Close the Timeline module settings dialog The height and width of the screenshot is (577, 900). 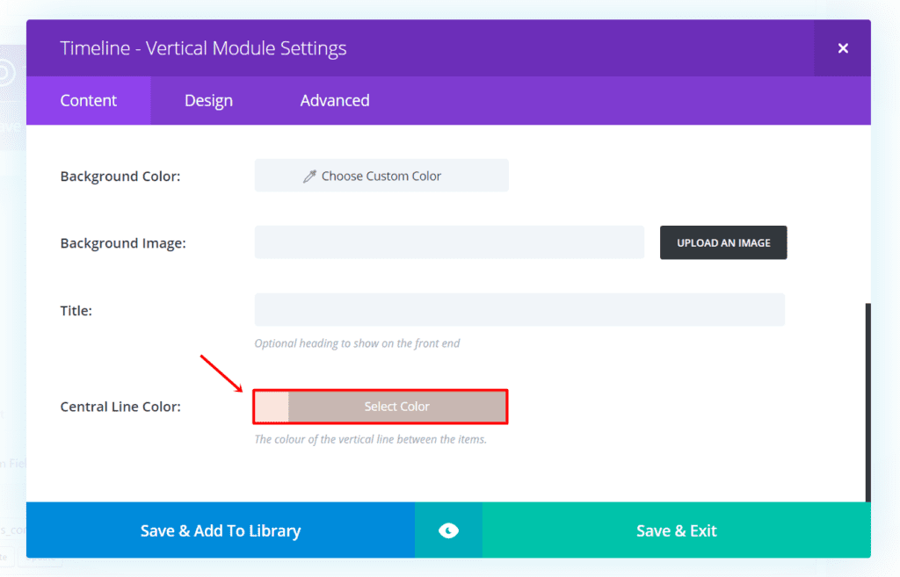(842, 48)
